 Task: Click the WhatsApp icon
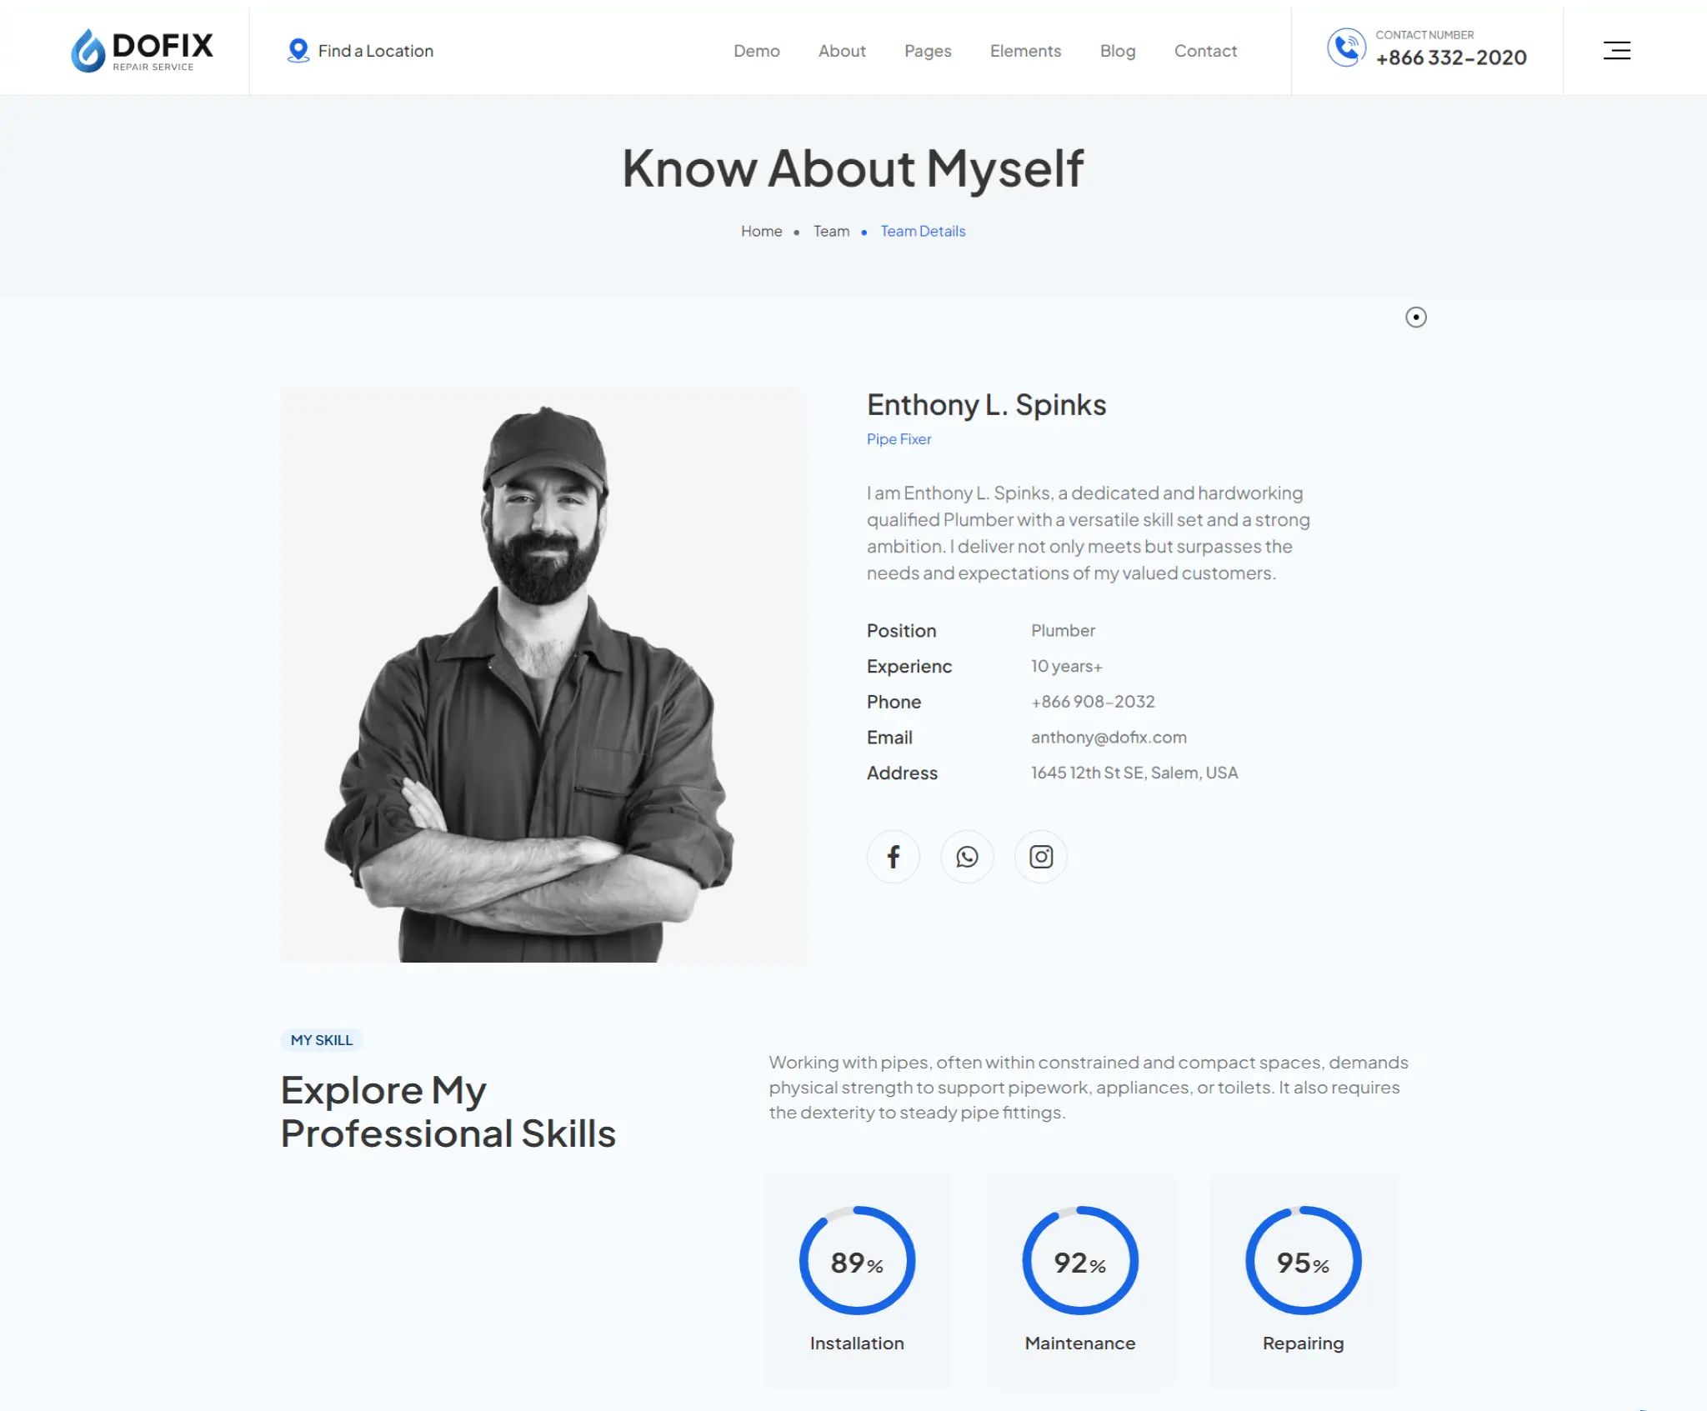tap(967, 857)
